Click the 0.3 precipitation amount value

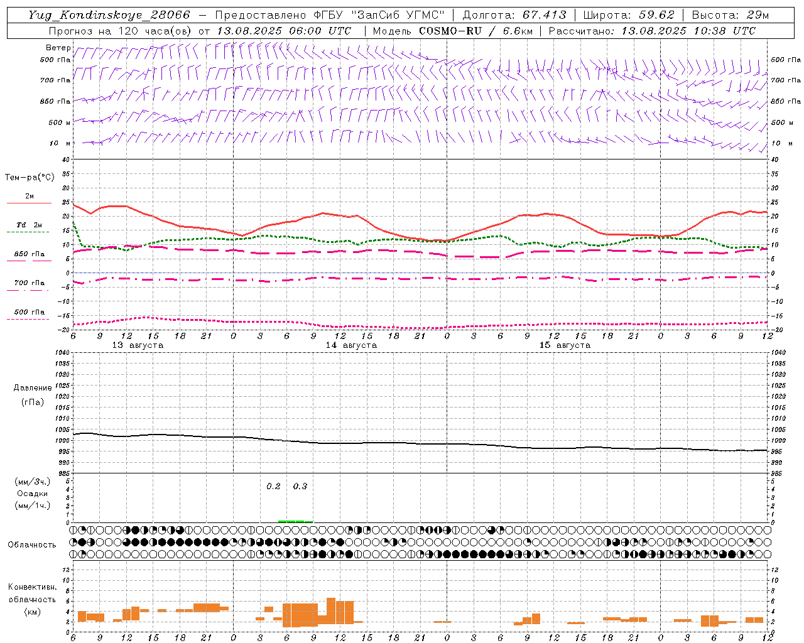point(300,486)
